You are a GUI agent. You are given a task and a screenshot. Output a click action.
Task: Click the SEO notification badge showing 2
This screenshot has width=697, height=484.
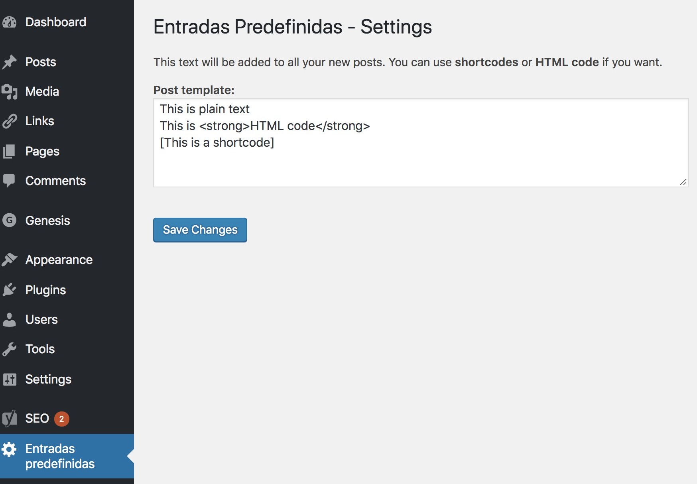(61, 419)
